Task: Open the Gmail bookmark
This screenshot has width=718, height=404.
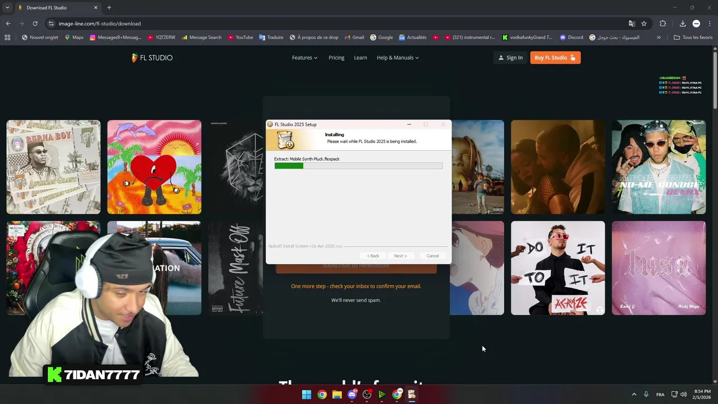Action: pos(353,38)
